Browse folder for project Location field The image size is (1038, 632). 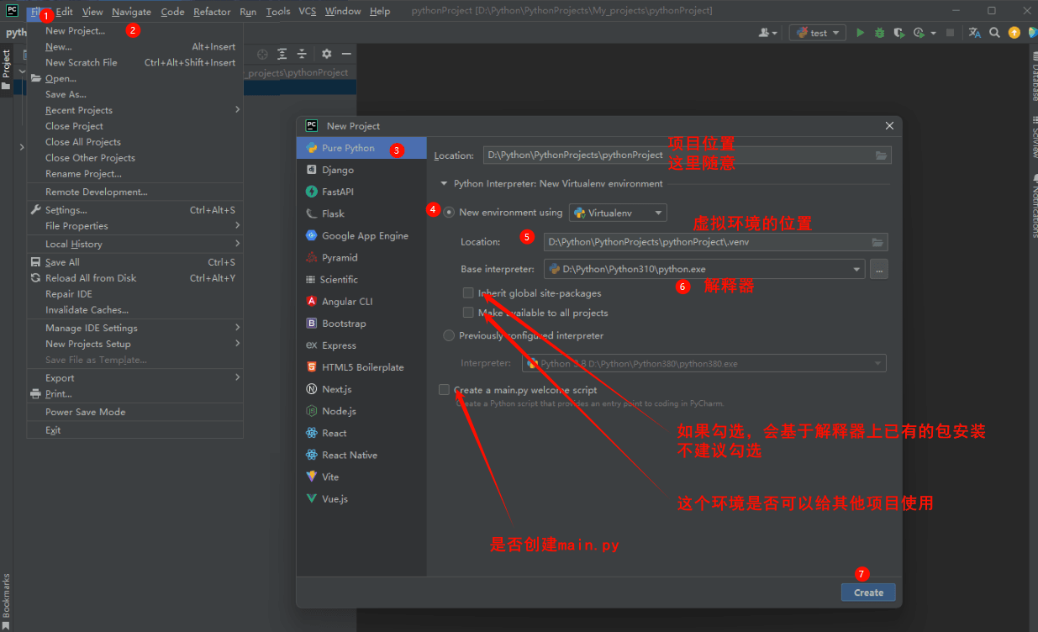click(x=881, y=155)
